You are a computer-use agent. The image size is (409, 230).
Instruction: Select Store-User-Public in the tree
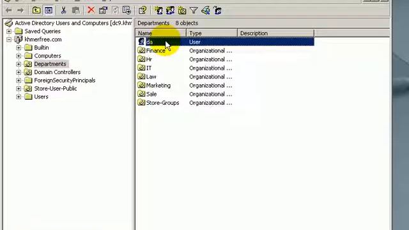56,88
